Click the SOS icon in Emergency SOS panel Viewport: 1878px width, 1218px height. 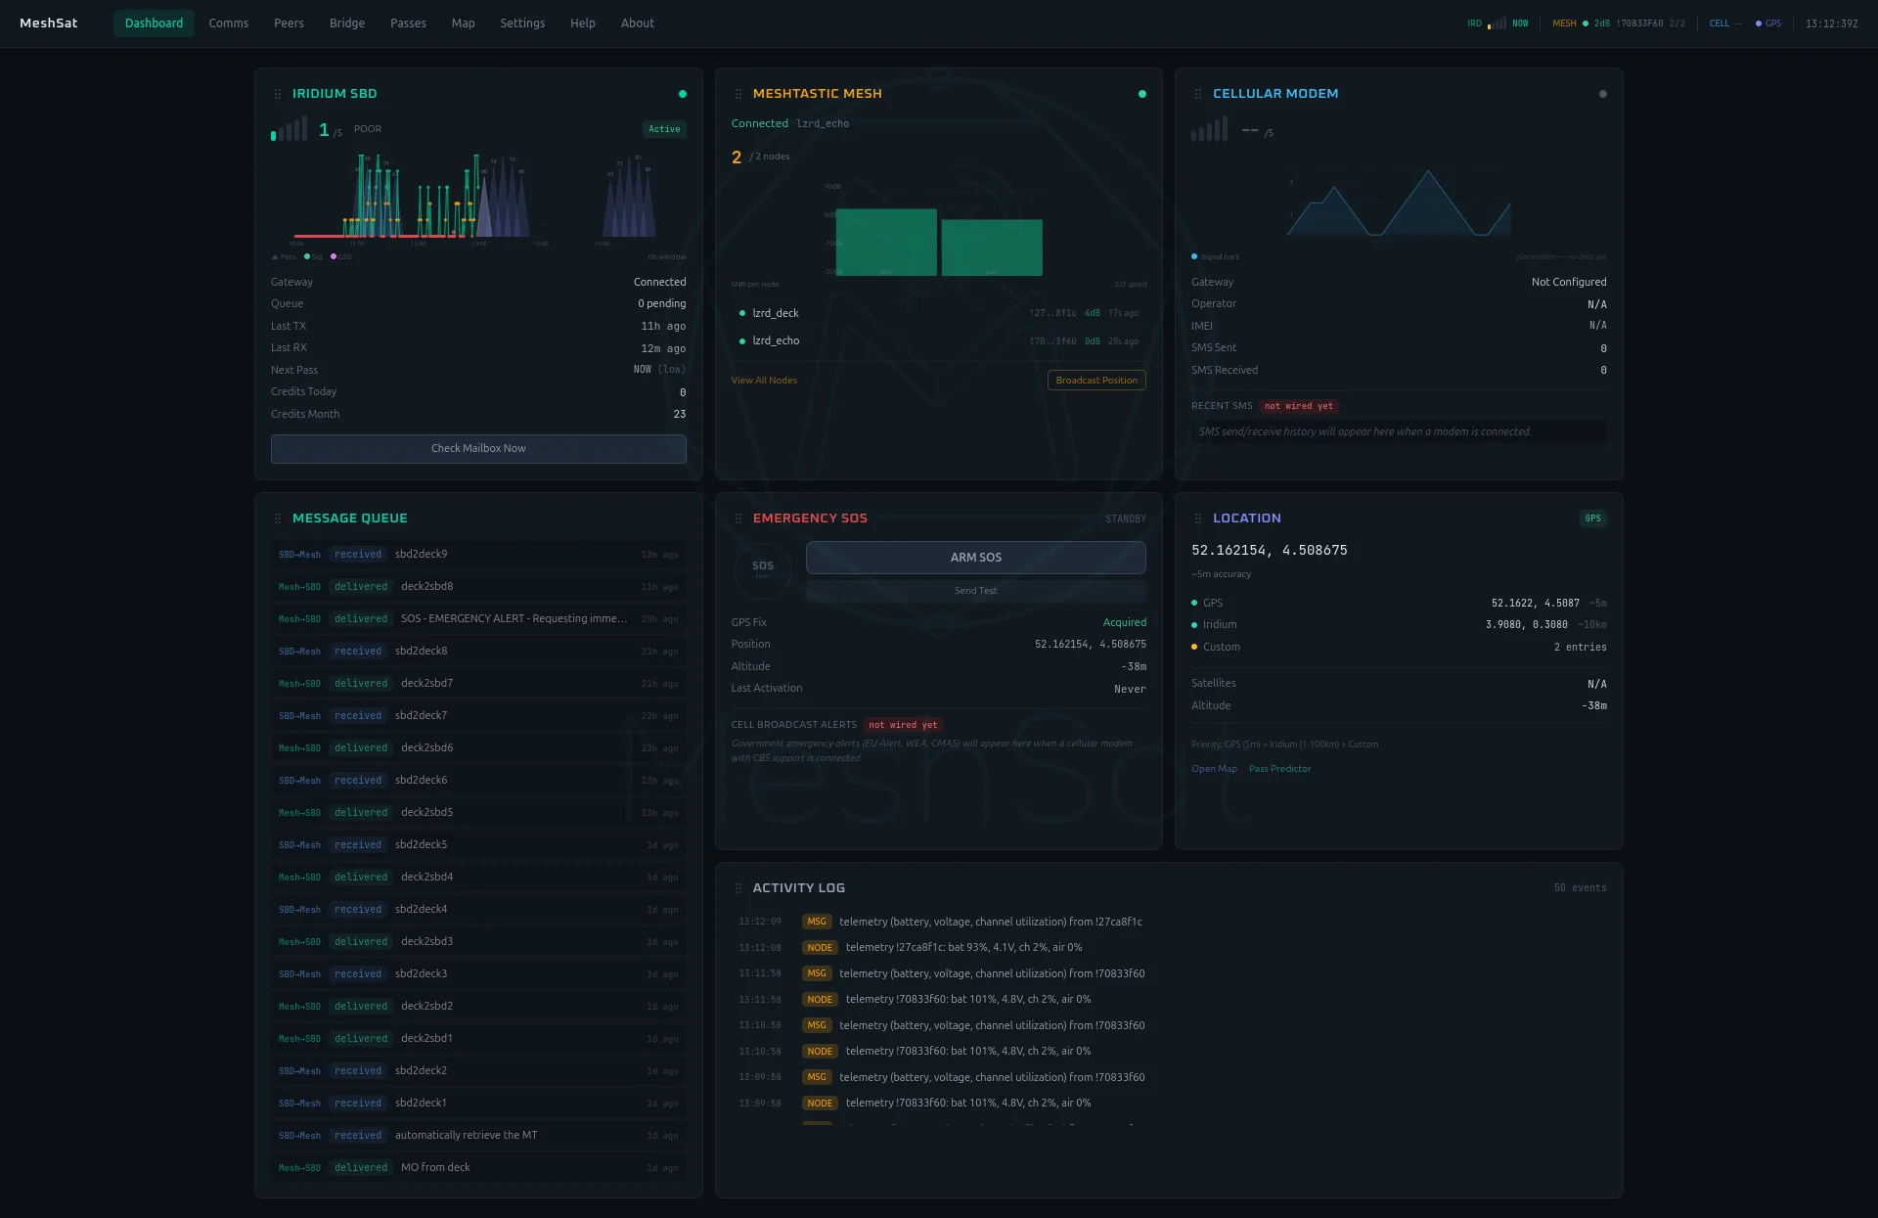[x=763, y=569]
